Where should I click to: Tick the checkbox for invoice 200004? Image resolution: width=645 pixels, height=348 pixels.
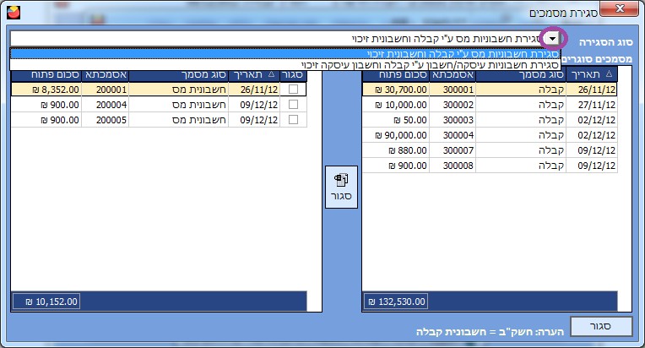293,104
